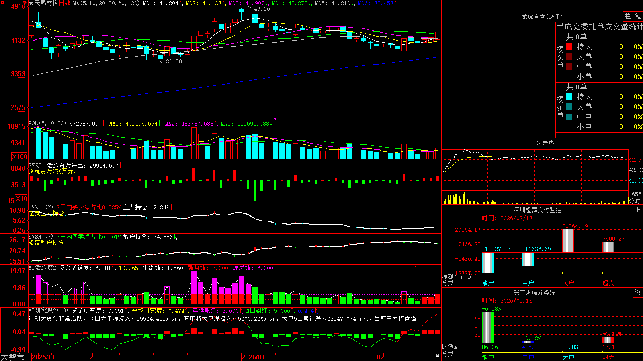Click the green 散户 bar in 分类统计
This screenshot has width=643, height=361.
pyautogui.click(x=488, y=328)
